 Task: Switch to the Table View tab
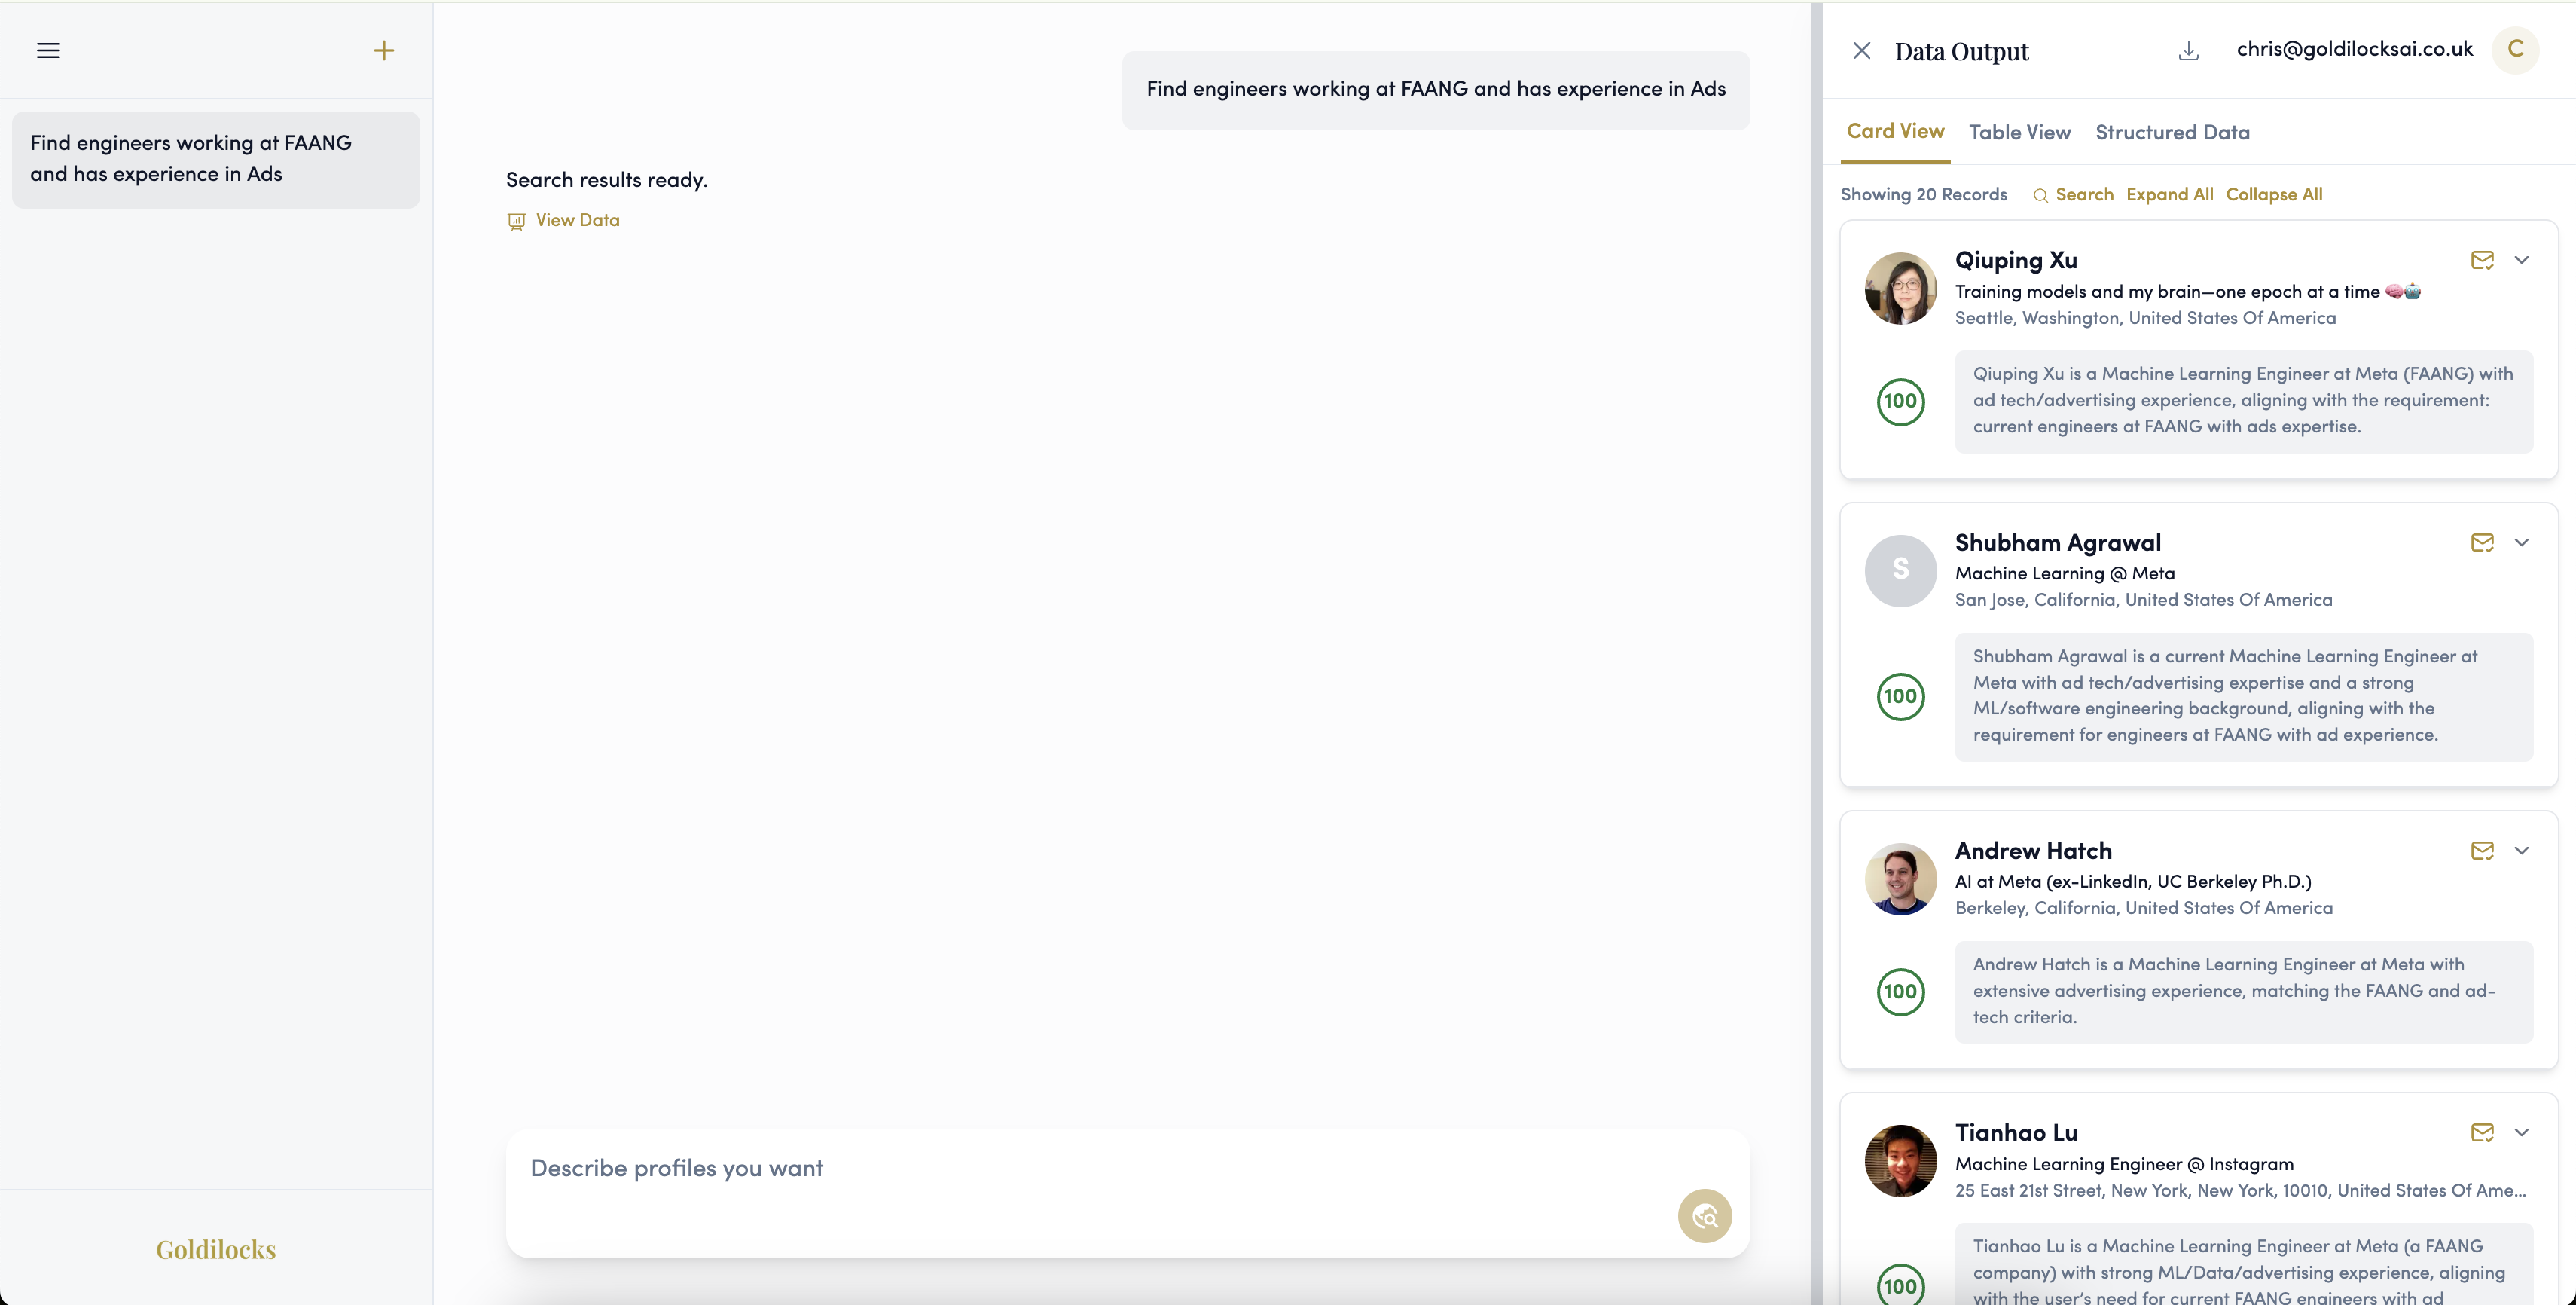coord(2019,132)
